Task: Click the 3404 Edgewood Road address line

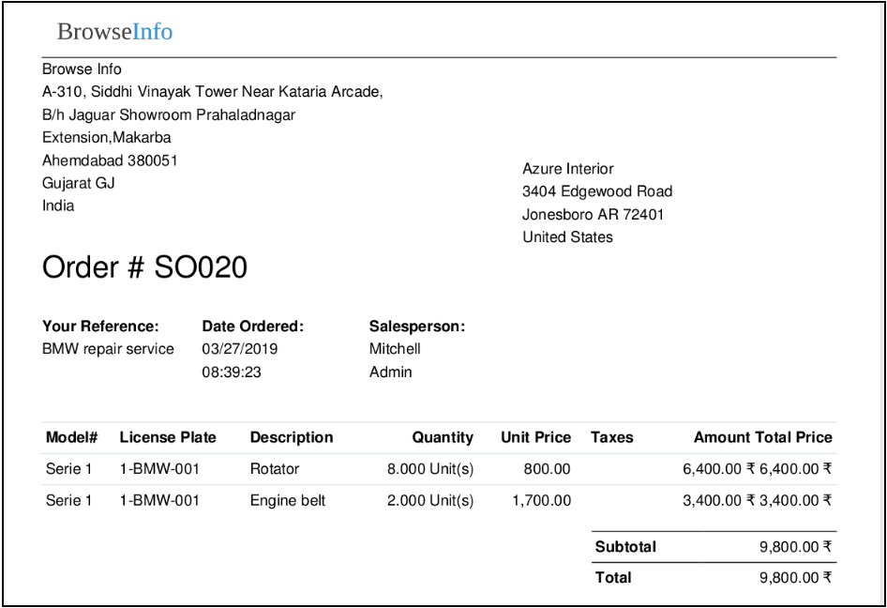Action: click(x=596, y=191)
